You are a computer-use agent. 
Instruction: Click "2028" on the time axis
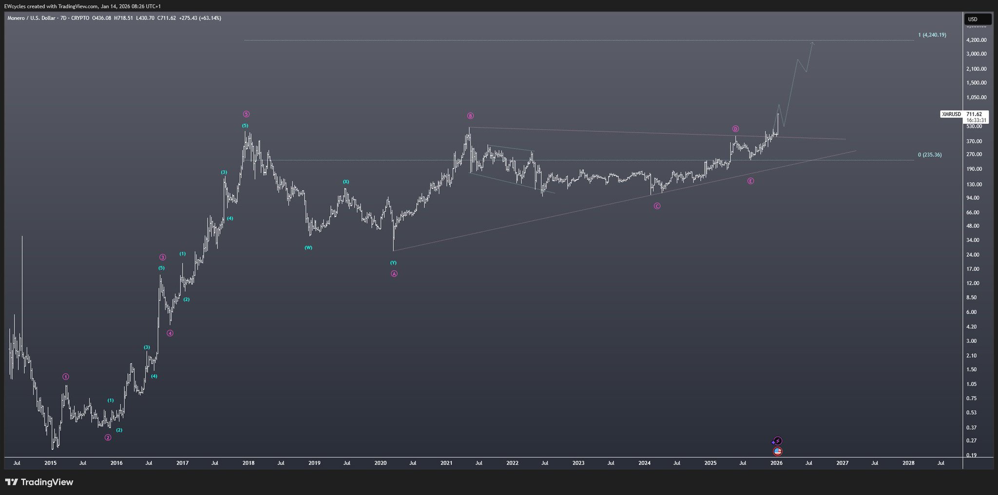pyautogui.click(x=908, y=463)
